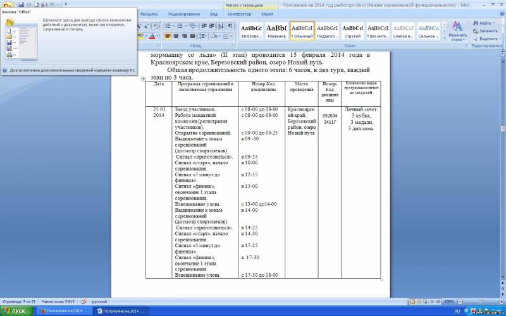Screen dimensions: 506x316
Task: Switch to Web Layout view icon
Action: point(424,302)
